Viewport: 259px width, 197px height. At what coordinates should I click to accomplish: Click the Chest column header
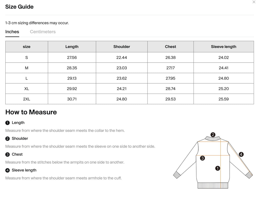170,47
